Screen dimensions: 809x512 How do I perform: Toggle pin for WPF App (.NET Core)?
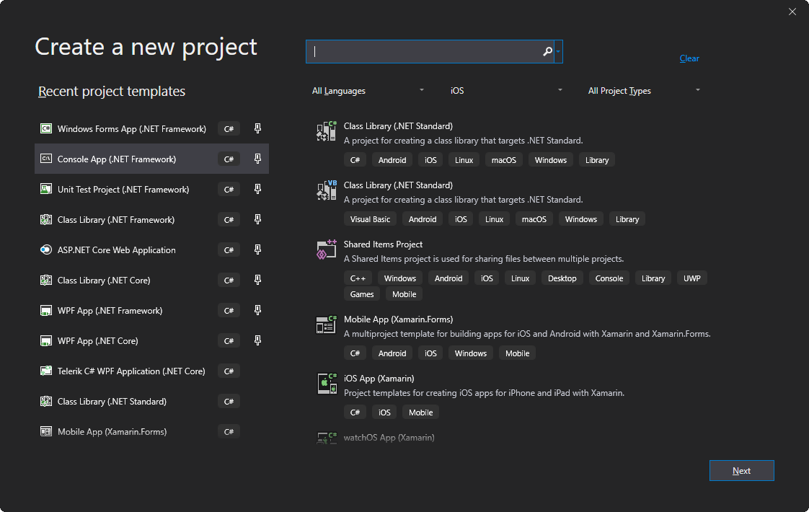point(257,340)
